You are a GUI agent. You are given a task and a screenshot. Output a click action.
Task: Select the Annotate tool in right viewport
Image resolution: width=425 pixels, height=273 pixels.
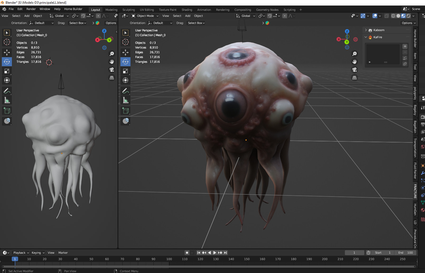125,91
